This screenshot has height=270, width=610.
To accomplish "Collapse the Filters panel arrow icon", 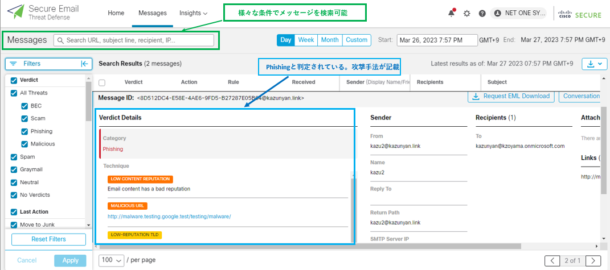I will (84, 64).
